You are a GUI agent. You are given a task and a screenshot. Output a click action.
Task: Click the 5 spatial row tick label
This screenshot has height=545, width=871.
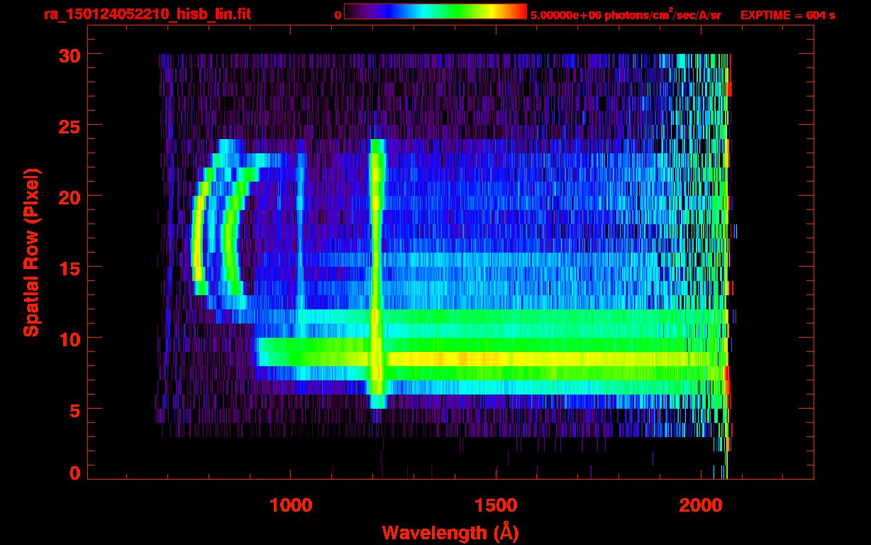pyautogui.click(x=74, y=409)
